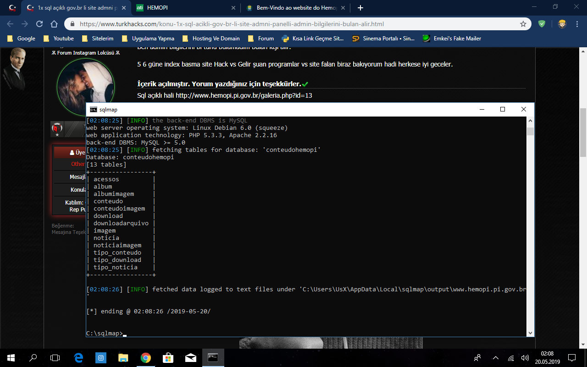Screen dimensions: 587x367
Task: Open the Sinema Portalı bookmark
Action: click(x=383, y=39)
